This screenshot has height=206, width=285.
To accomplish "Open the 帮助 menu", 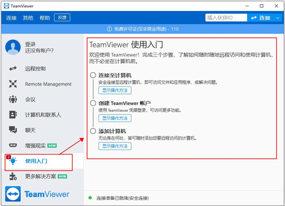I will (45, 18).
